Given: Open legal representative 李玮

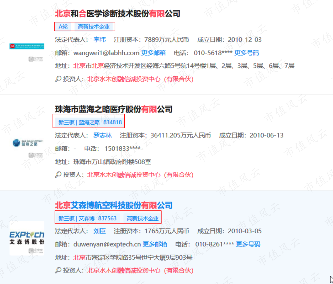Looking at the screenshot, I should point(100,40).
